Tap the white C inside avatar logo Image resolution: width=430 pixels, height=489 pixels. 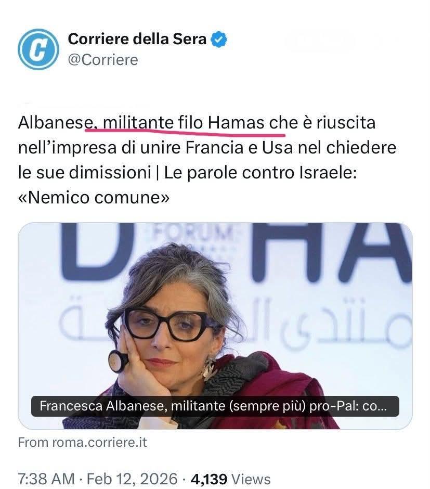(x=38, y=49)
